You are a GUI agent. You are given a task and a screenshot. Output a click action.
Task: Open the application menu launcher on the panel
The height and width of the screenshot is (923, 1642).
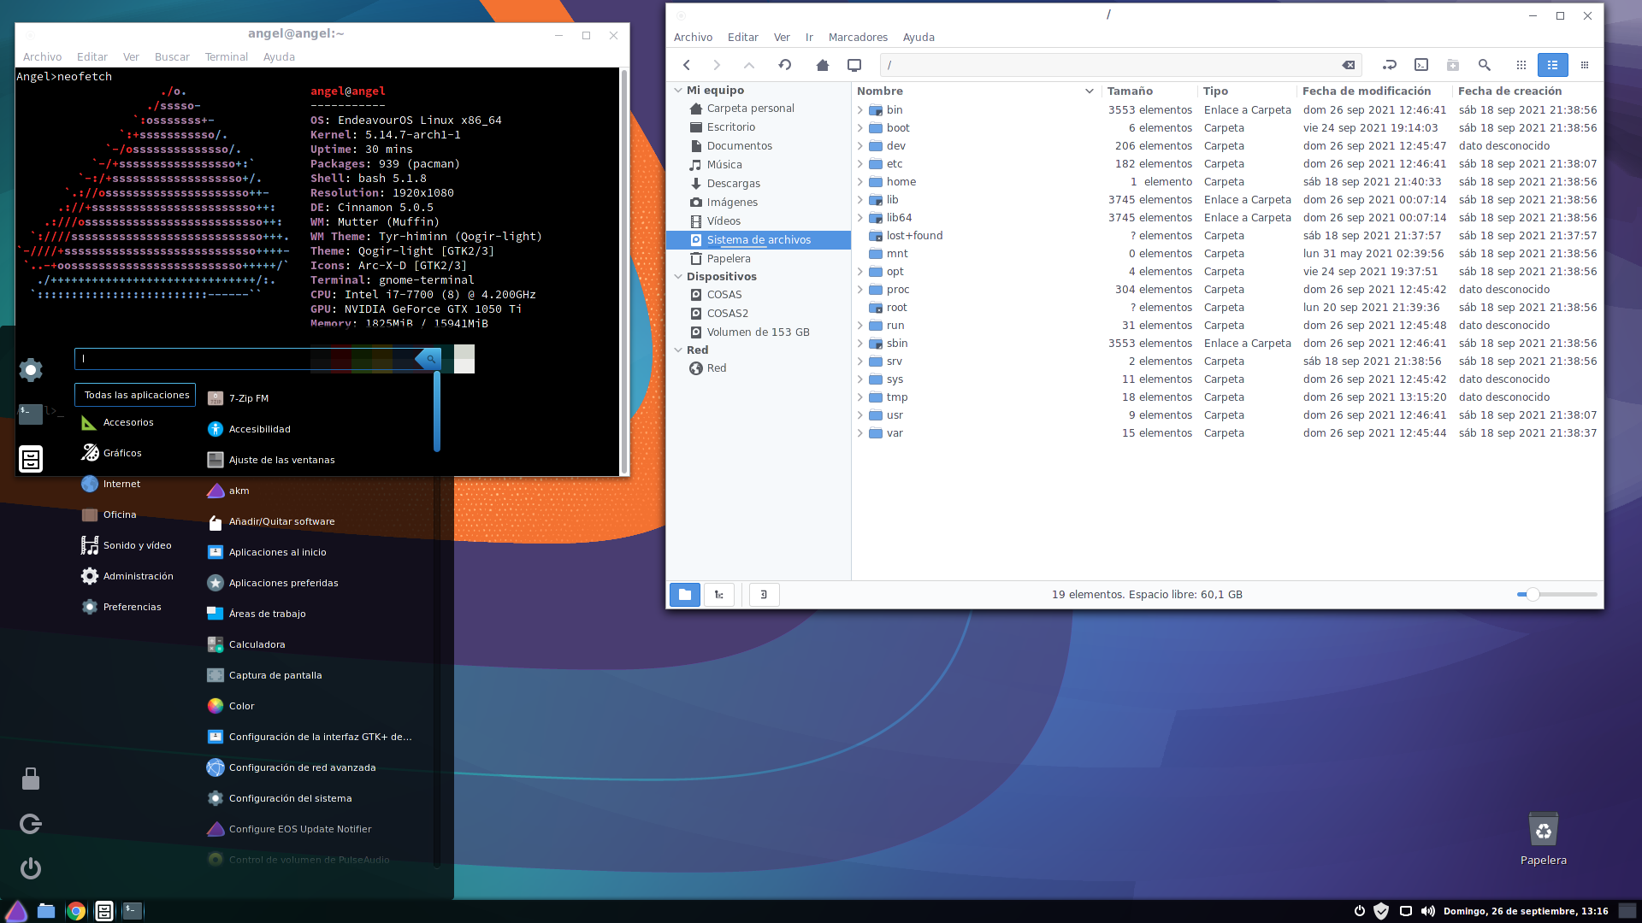click(16, 911)
